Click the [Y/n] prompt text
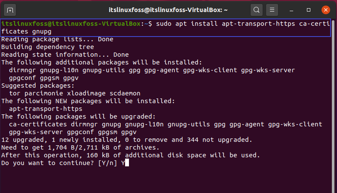337x193 pixels. click(x=107, y=163)
